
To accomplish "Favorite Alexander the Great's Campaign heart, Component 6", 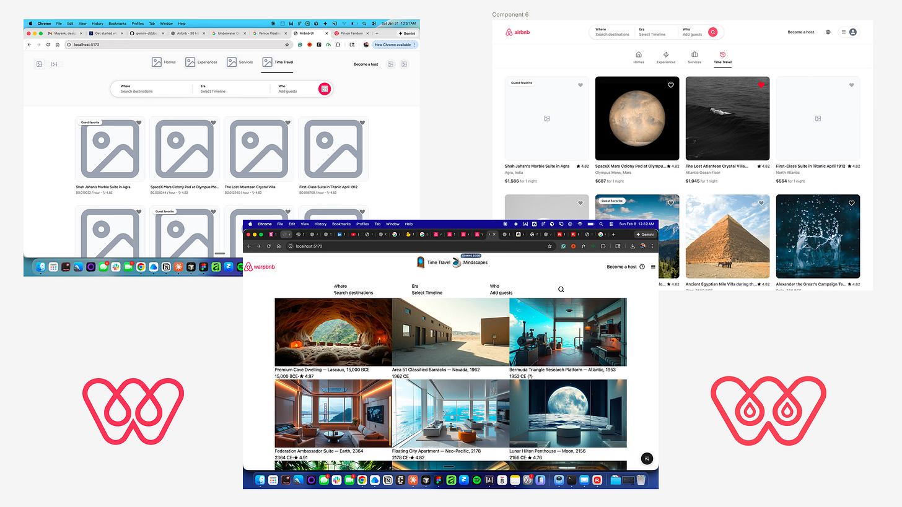I will coord(852,203).
